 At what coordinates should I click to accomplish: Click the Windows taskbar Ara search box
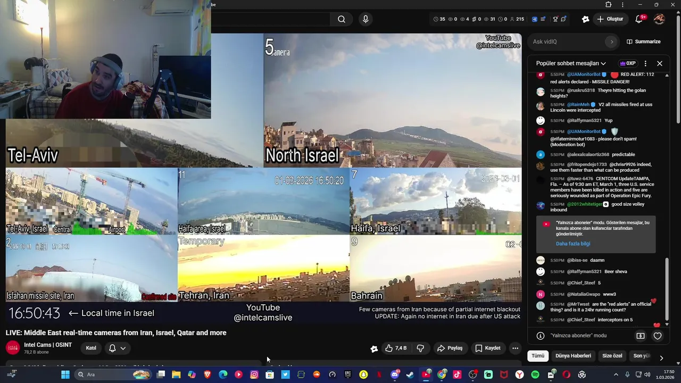112,374
